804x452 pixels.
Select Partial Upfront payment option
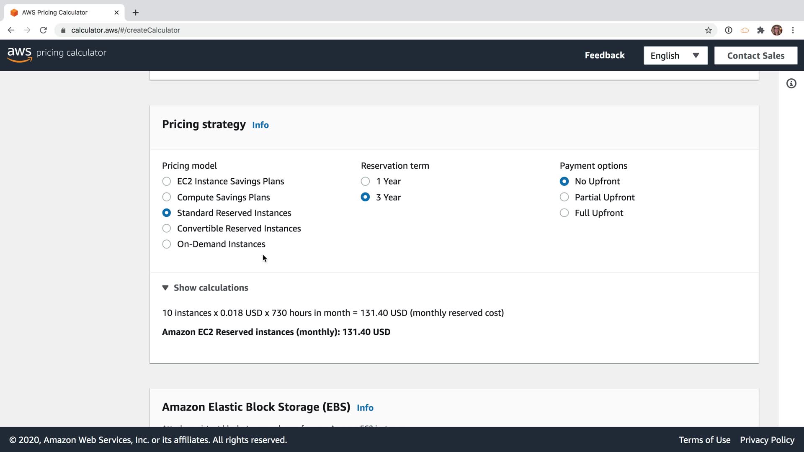click(564, 197)
